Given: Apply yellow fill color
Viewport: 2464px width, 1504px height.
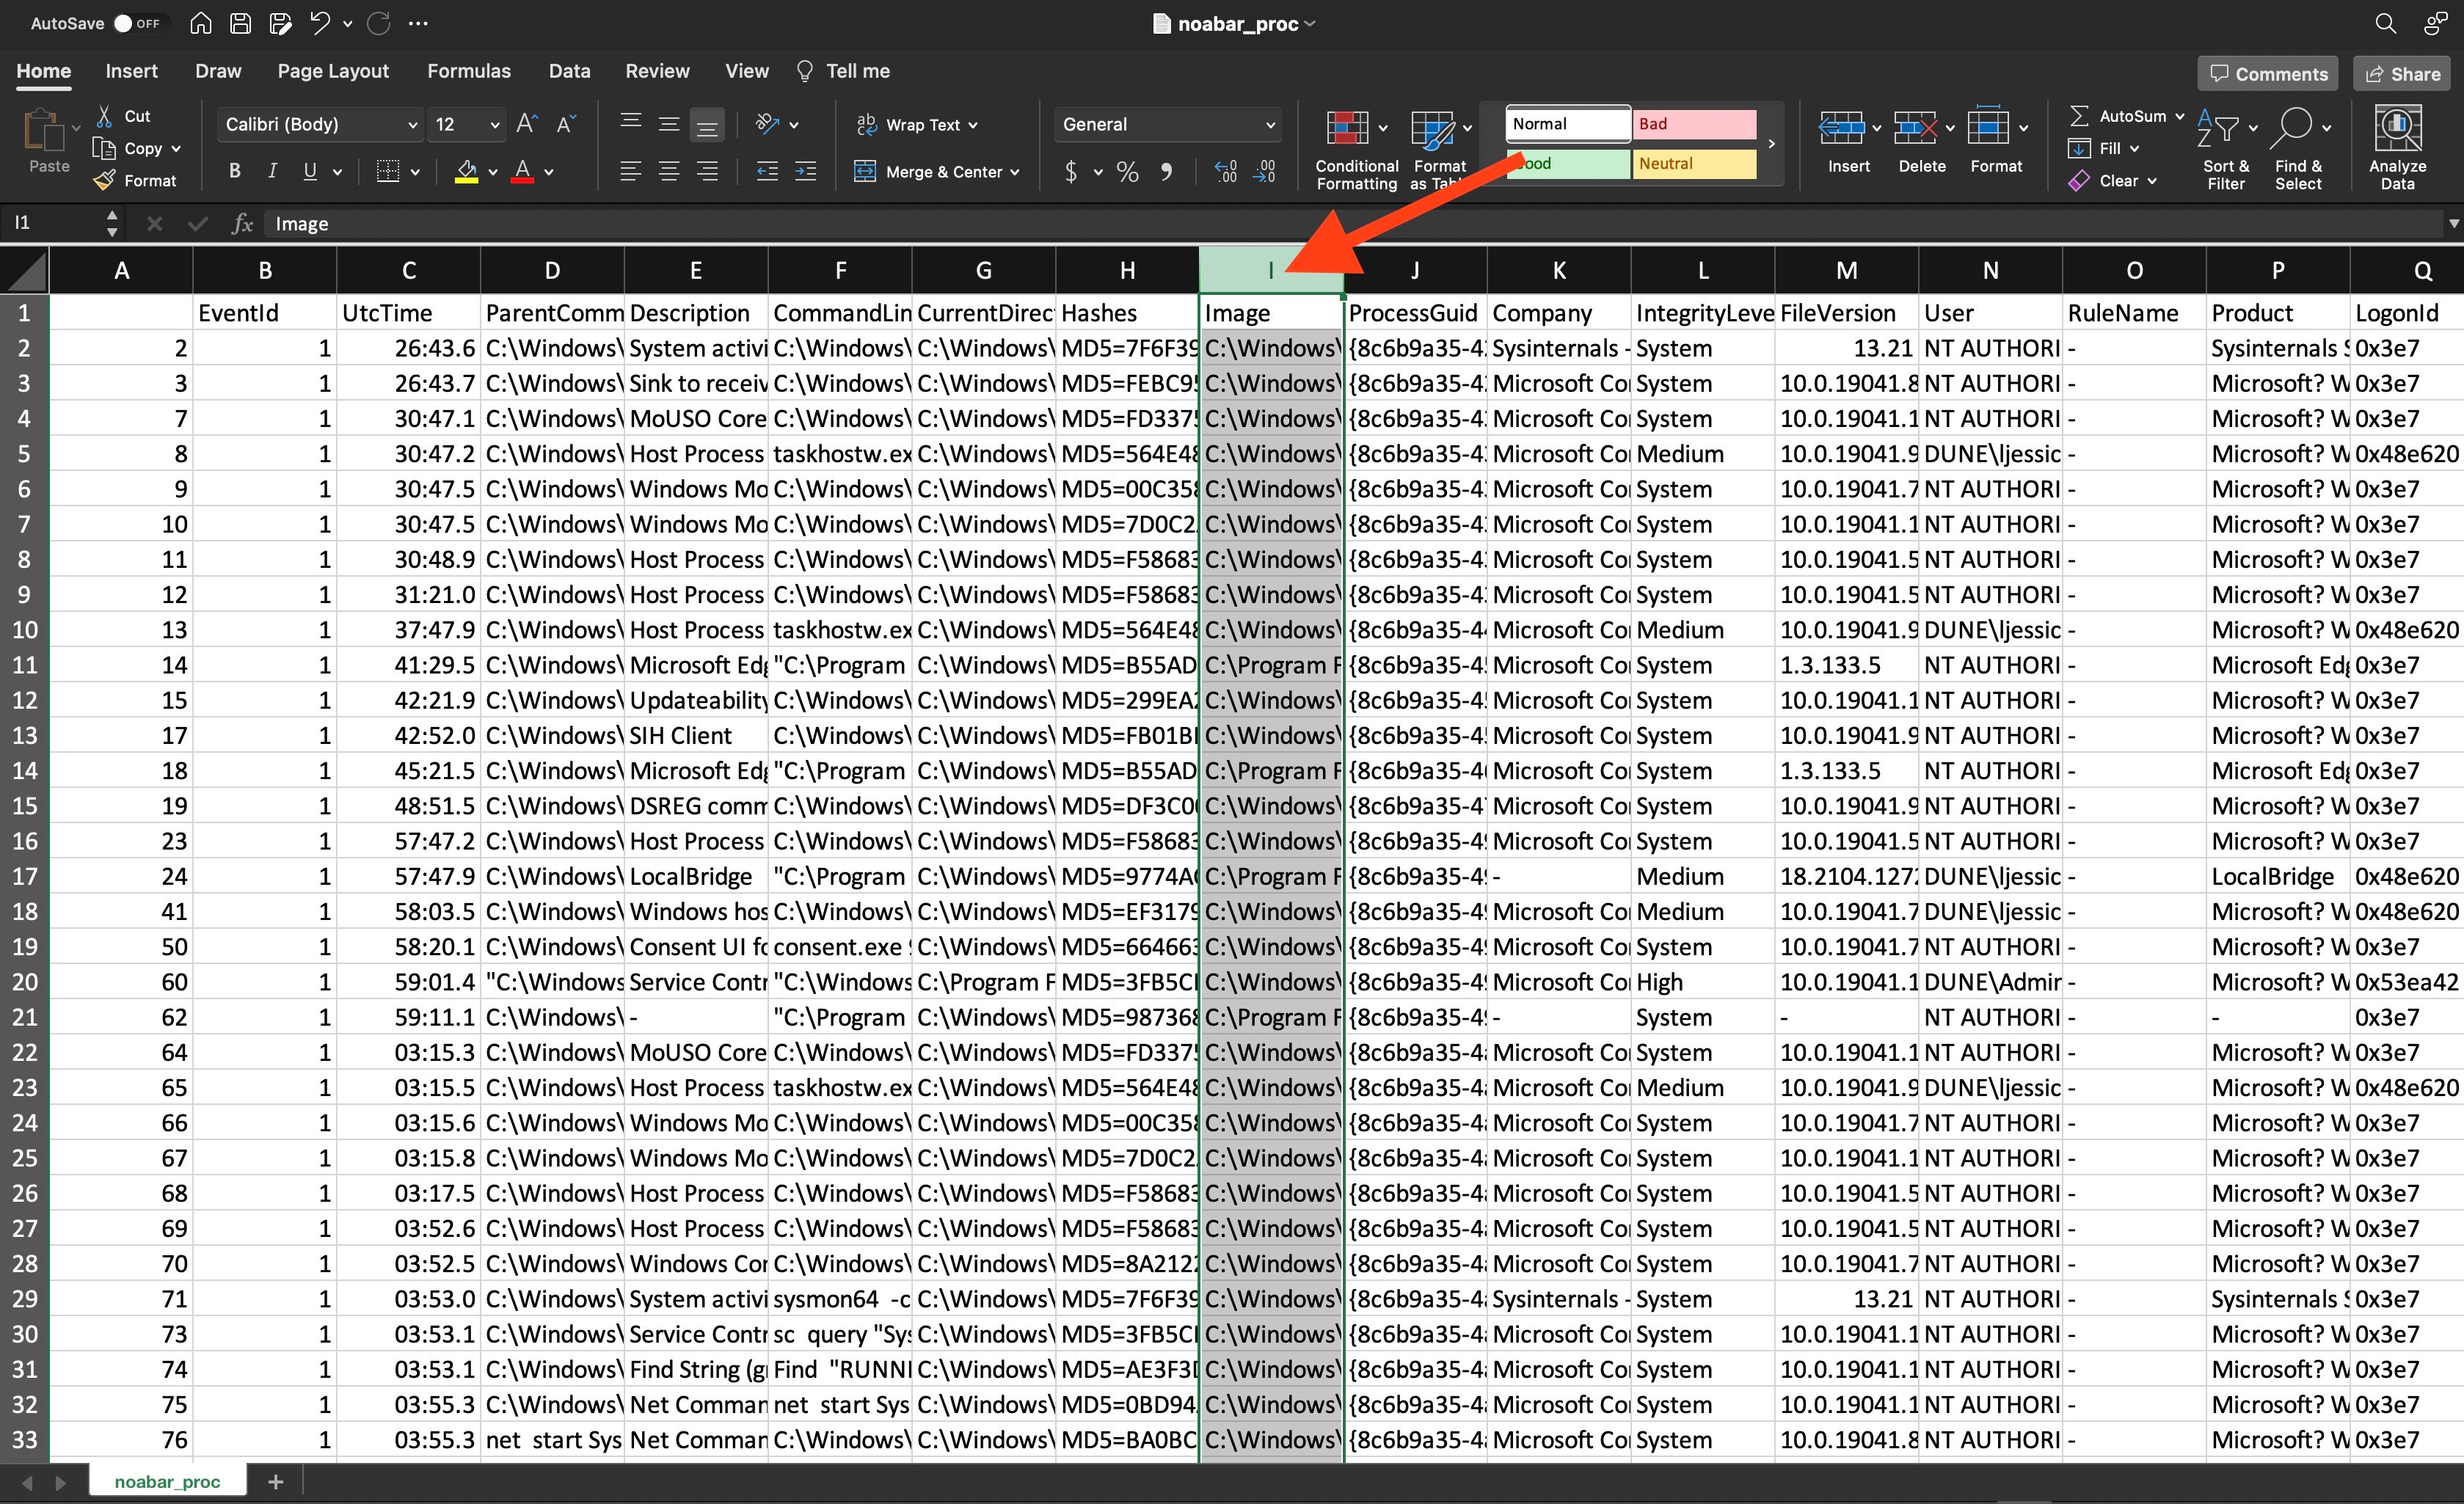Looking at the screenshot, I should point(466,172).
